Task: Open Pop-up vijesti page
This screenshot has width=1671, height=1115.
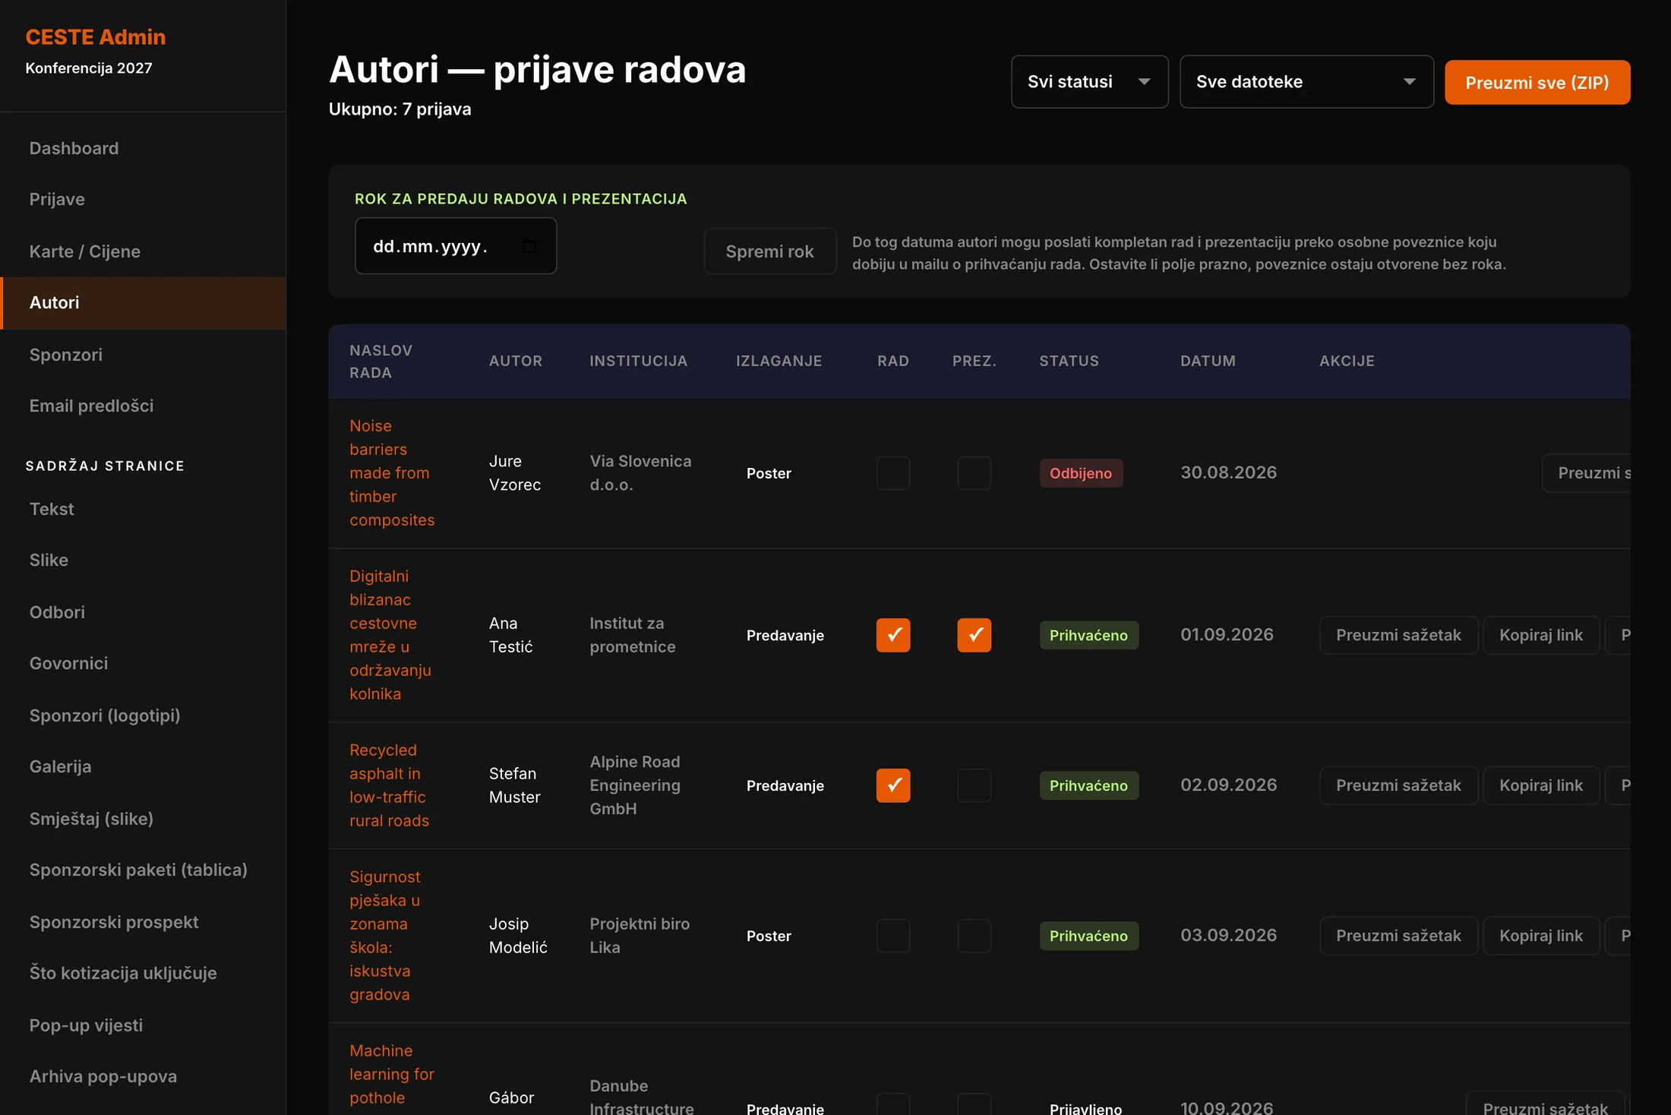Action: (143, 1025)
